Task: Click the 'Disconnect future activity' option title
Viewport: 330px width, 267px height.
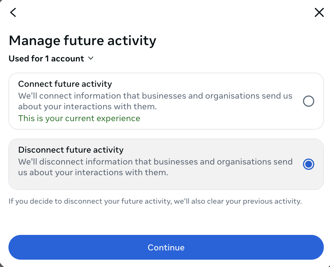Action: click(71, 150)
